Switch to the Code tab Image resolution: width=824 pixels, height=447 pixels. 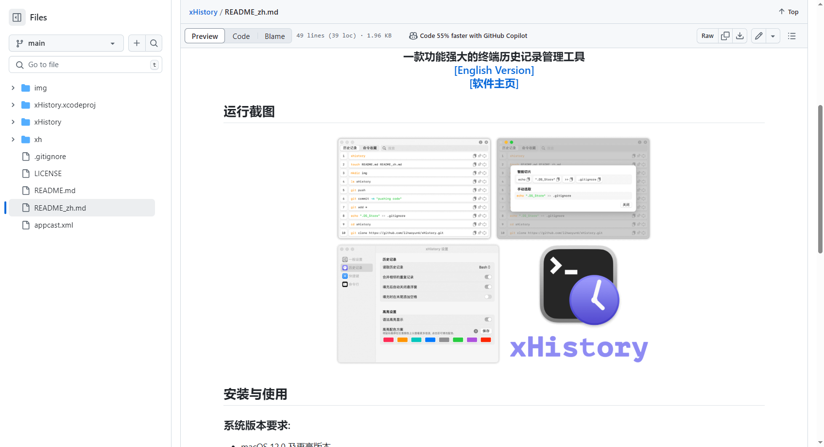[x=241, y=36]
